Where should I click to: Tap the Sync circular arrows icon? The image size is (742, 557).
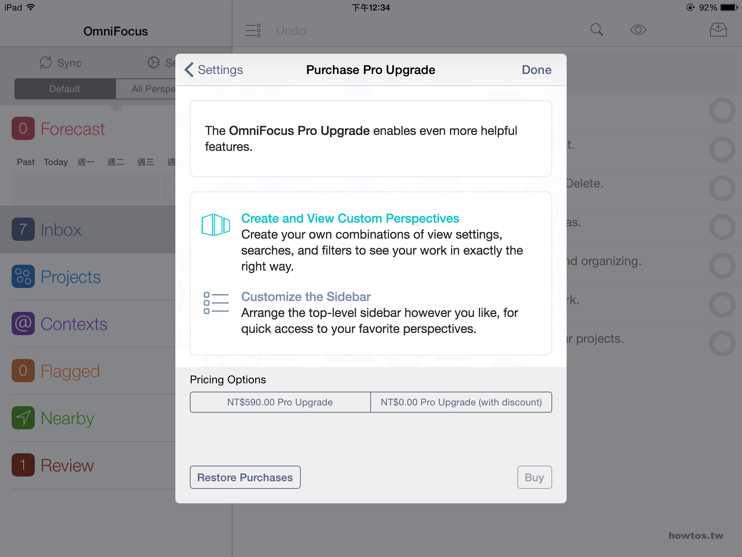click(x=46, y=63)
